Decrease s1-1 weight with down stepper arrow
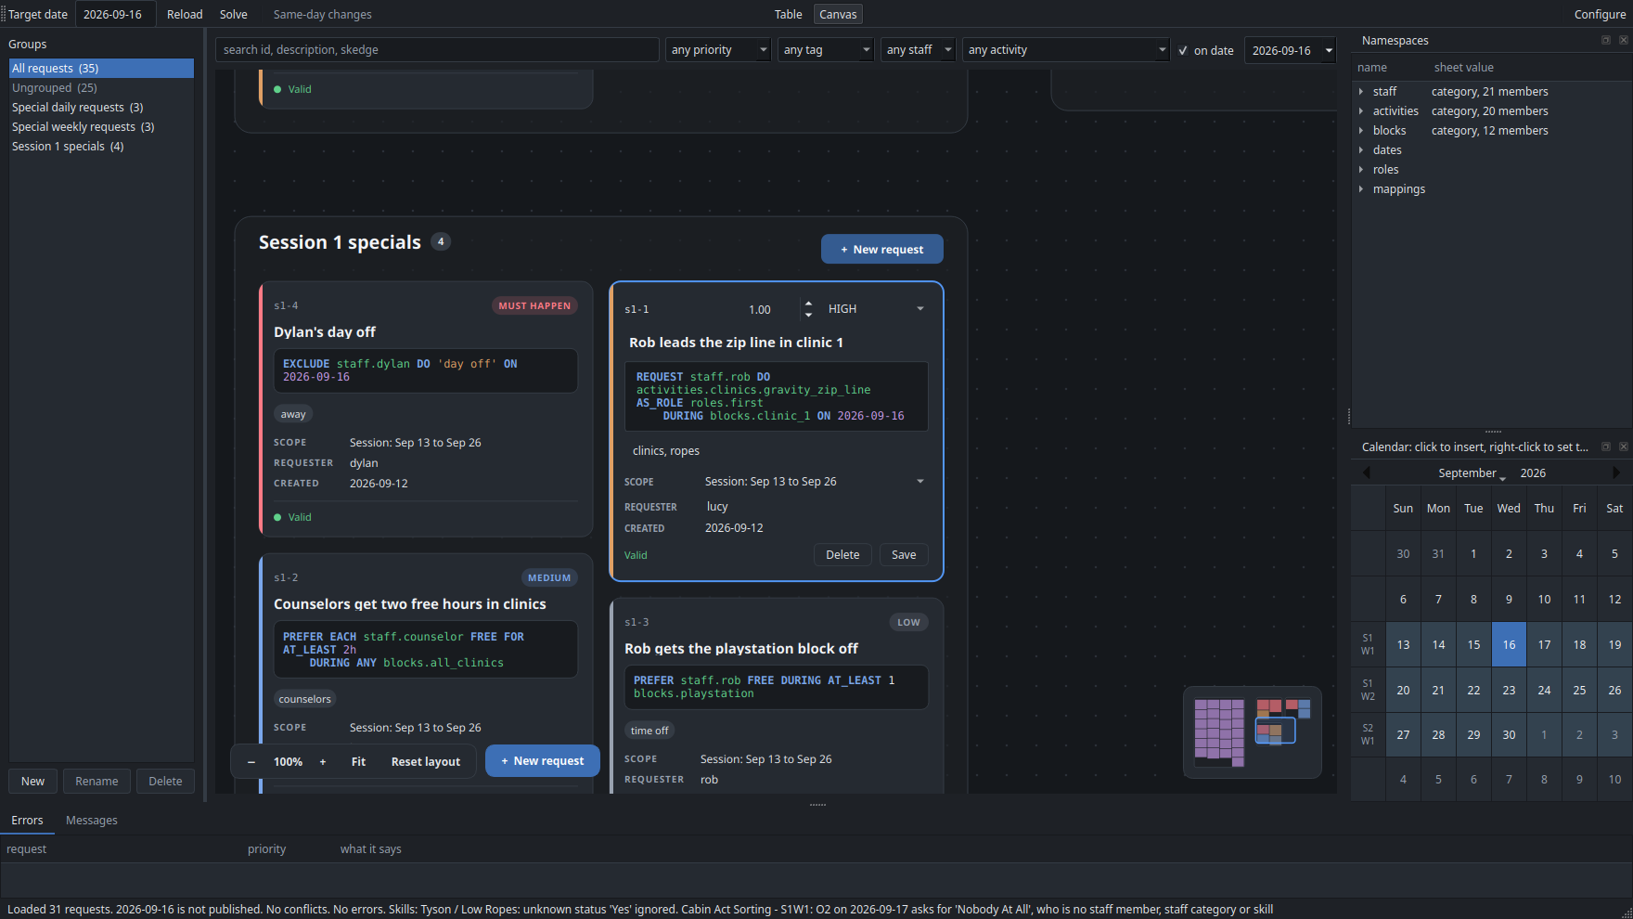Screen dimensions: 1633x919 pyautogui.click(x=808, y=315)
